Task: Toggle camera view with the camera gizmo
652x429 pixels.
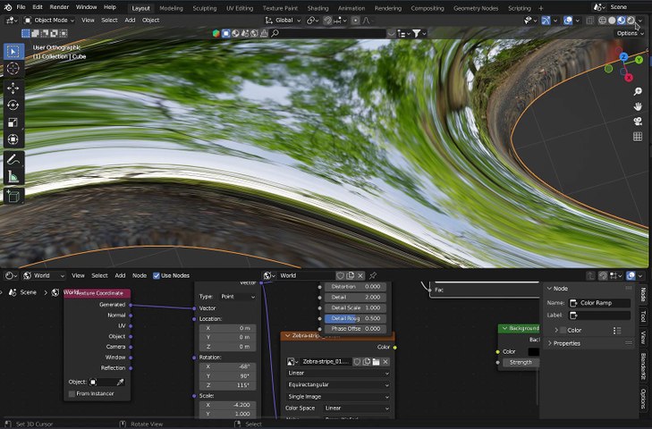Action: [638, 122]
